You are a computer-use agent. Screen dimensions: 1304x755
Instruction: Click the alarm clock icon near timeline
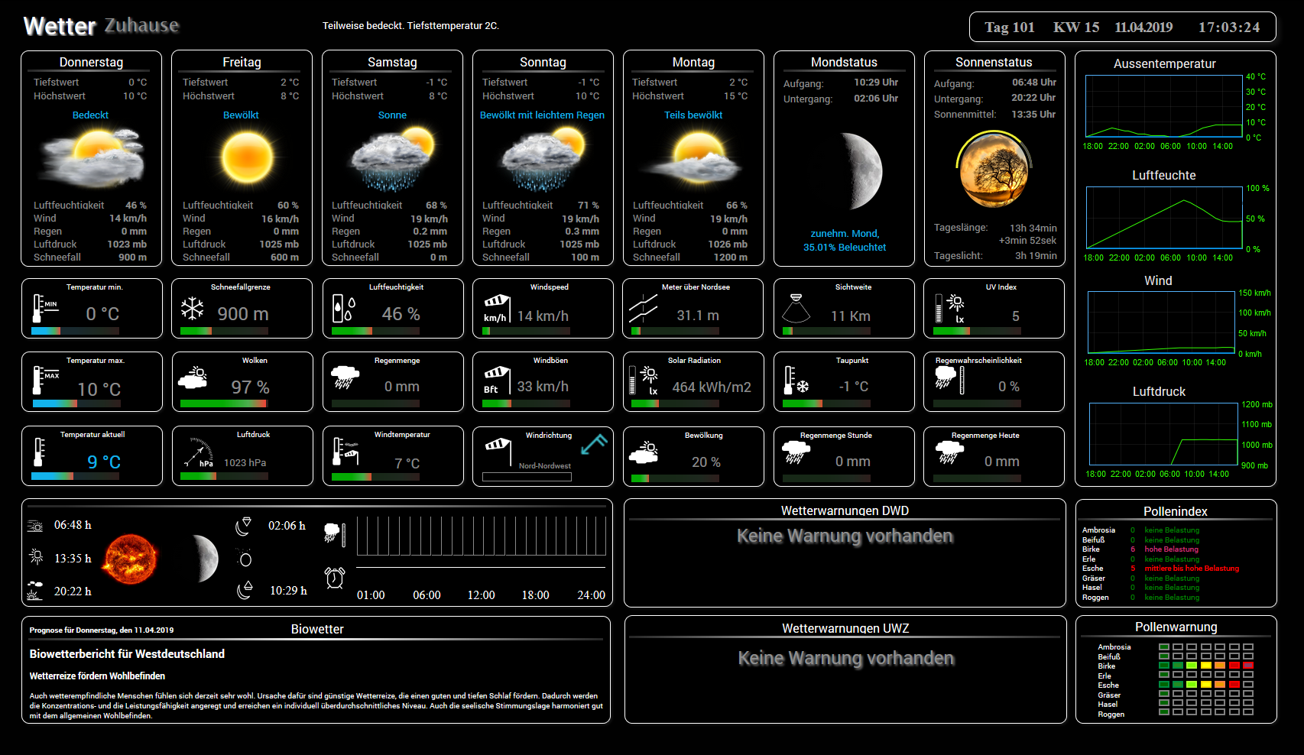335,578
